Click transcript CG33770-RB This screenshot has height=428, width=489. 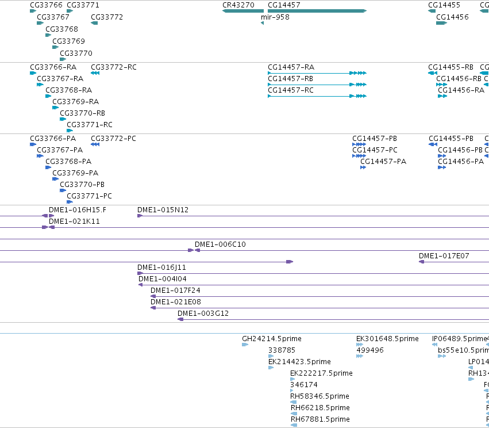(82, 113)
